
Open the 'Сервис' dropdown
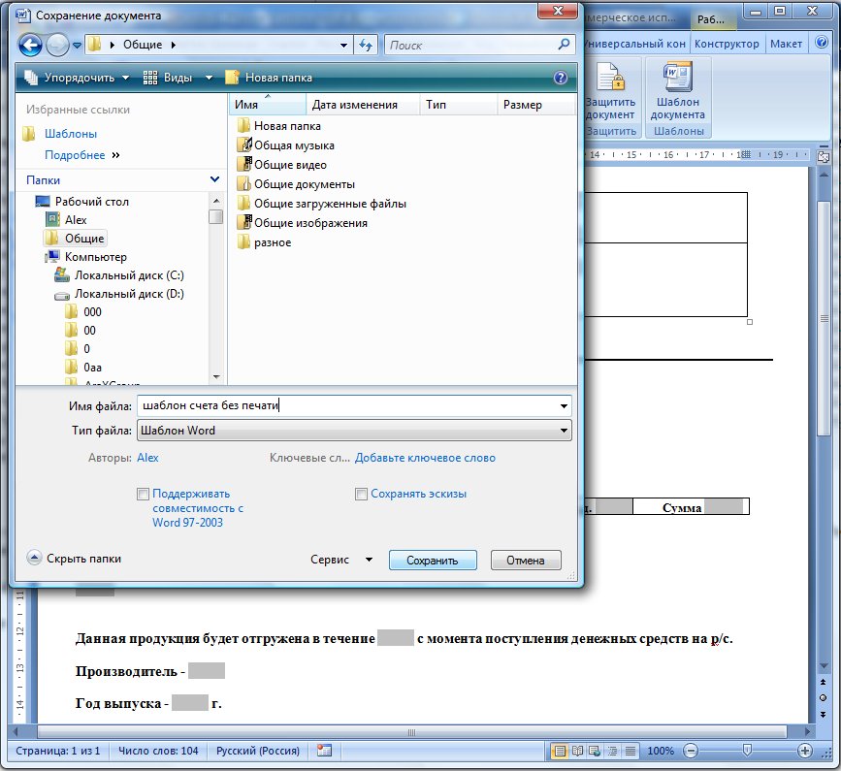pyautogui.click(x=341, y=560)
